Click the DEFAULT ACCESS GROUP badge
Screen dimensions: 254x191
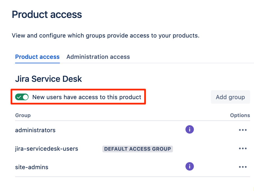tap(137, 149)
